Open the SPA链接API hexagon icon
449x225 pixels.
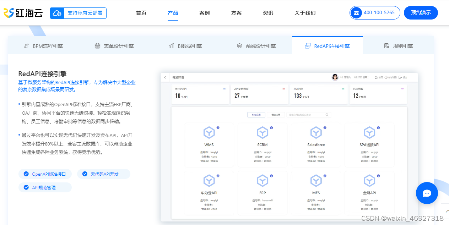pos(369,133)
